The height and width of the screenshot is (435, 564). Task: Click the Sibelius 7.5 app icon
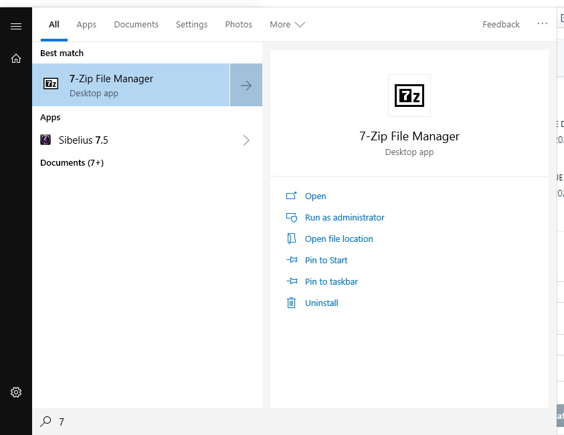point(45,140)
